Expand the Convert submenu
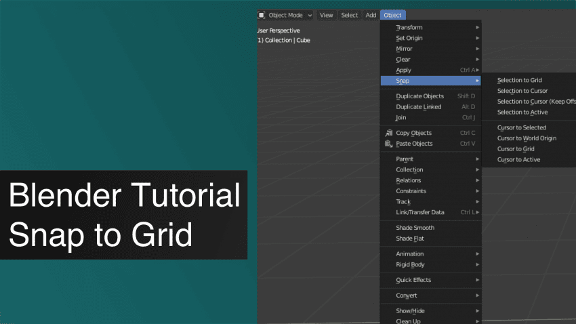Viewport: 576px width, 324px height. point(430,296)
